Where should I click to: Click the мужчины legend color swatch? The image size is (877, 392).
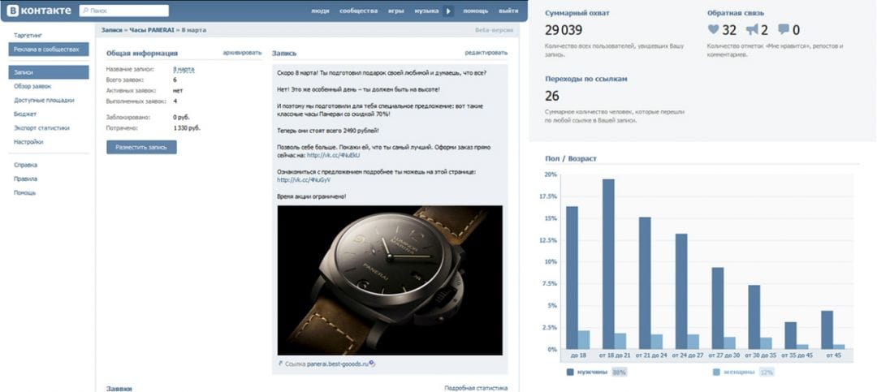[571, 372]
